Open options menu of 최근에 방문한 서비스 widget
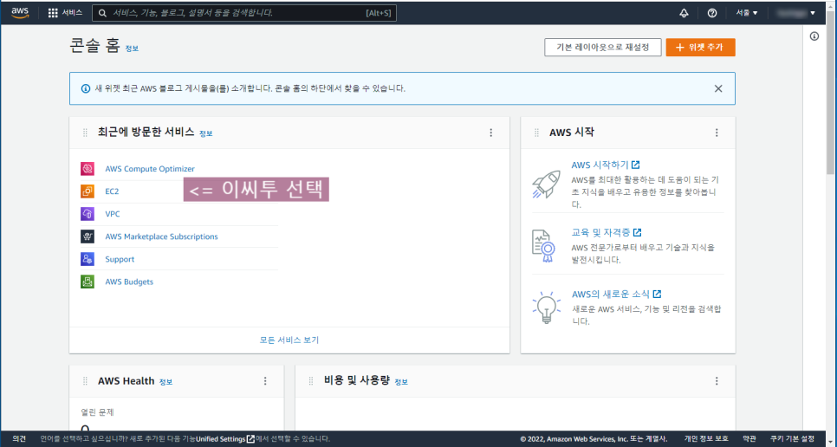Screen dimensions: 837x447 point(491,133)
